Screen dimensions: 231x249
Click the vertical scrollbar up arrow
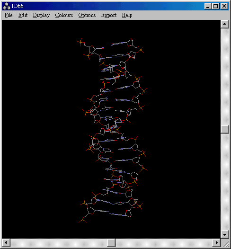tap(225, 24)
